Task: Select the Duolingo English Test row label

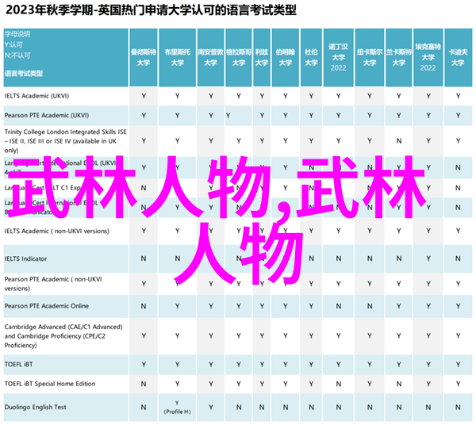Action: tap(35, 407)
